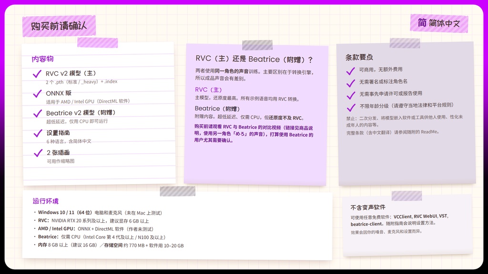Click the 运行环境 heading
This screenshot has height=274, width=488.
[45, 201]
